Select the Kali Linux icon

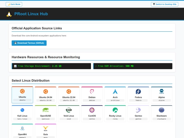tap(22, 110)
